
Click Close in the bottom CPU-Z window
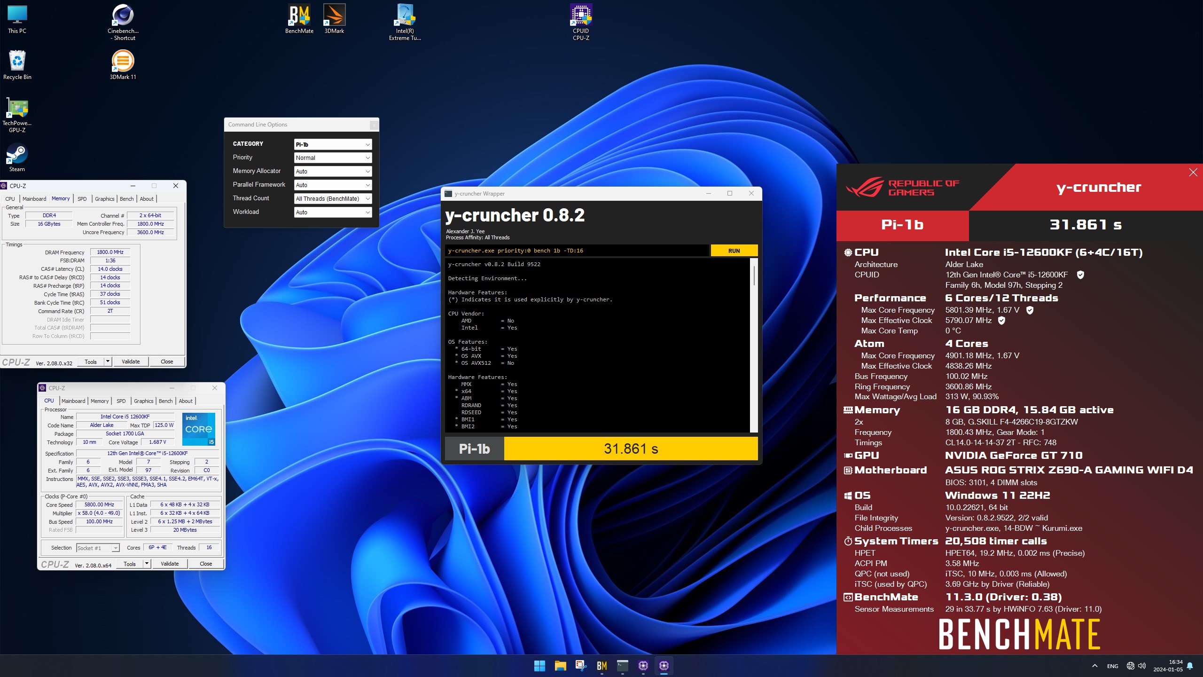tap(206, 564)
